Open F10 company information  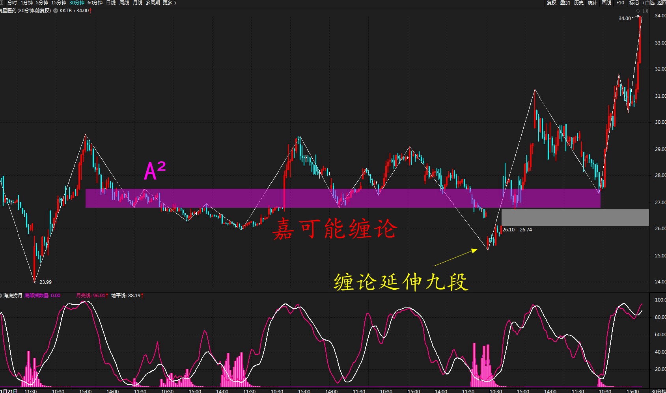pyautogui.click(x=620, y=3)
